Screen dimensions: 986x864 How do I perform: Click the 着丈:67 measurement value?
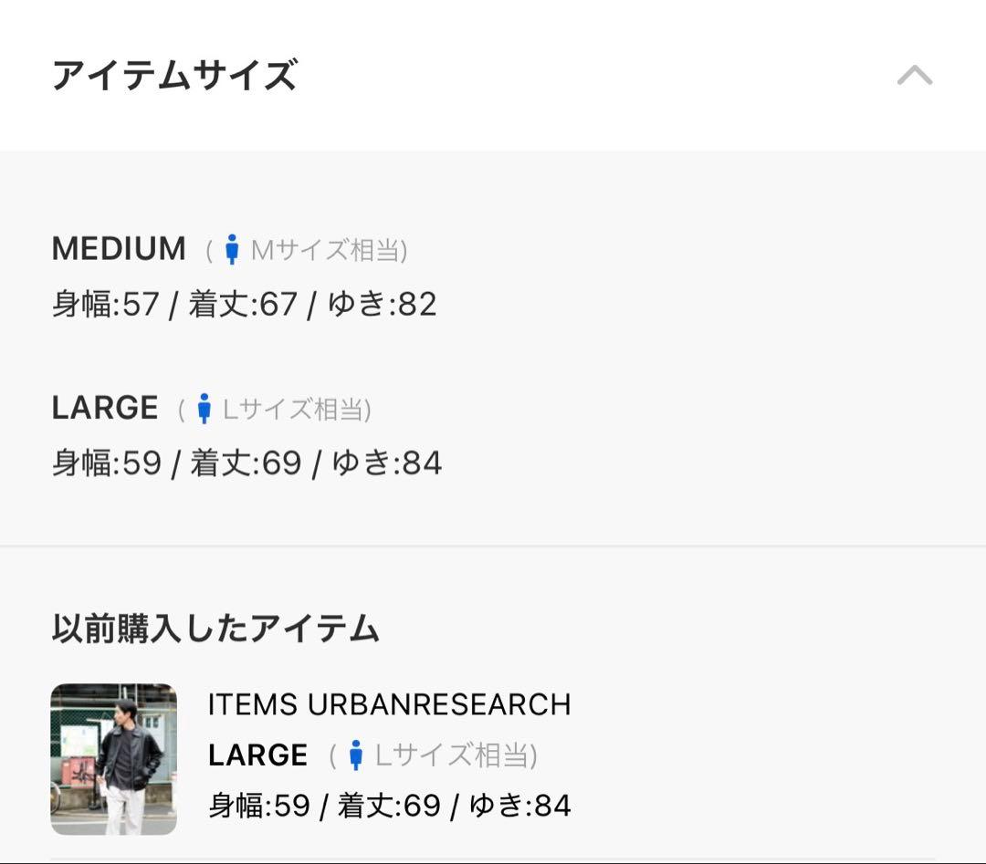pyautogui.click(x=244, y=304)
